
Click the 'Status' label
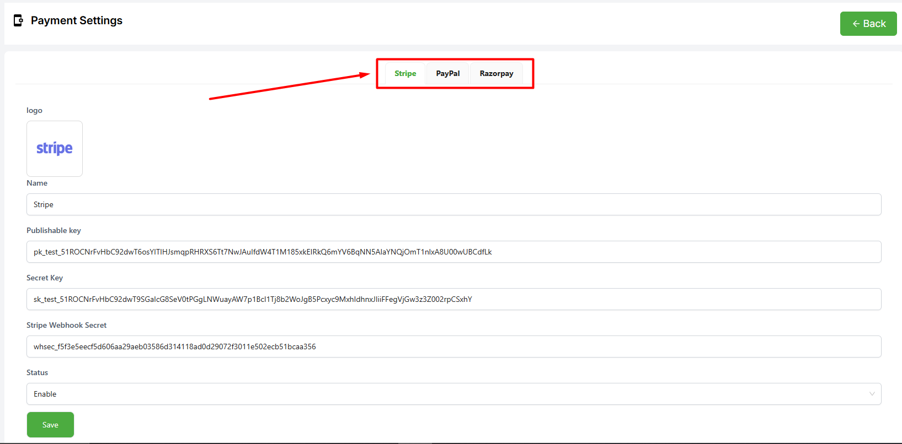pos(37,372)
